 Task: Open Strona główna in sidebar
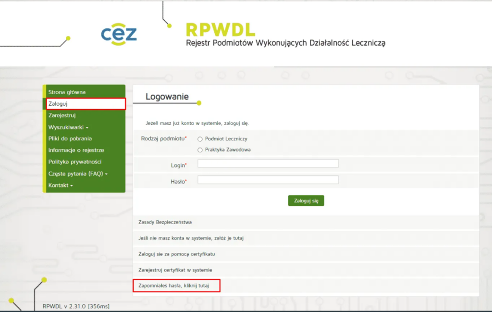tap(67, 92)
